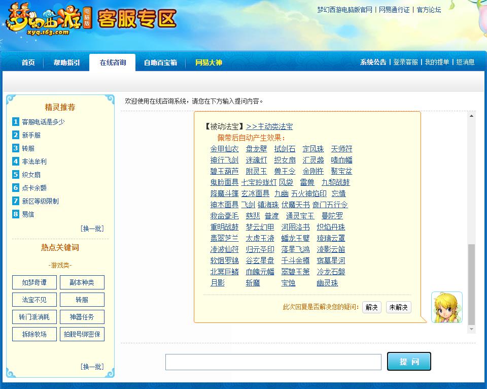Image resolution: width=487 pixels, height=389 pixels.
Task: Click the 神器任务 keyword button
Action: (82, 317)
